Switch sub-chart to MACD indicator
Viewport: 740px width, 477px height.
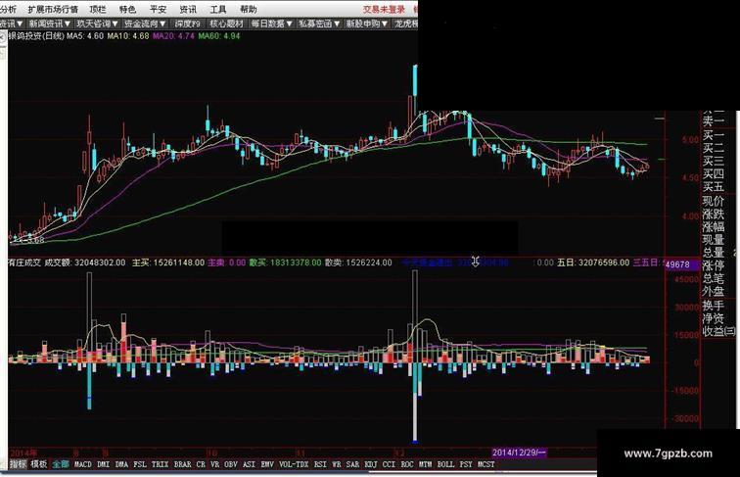82,464
